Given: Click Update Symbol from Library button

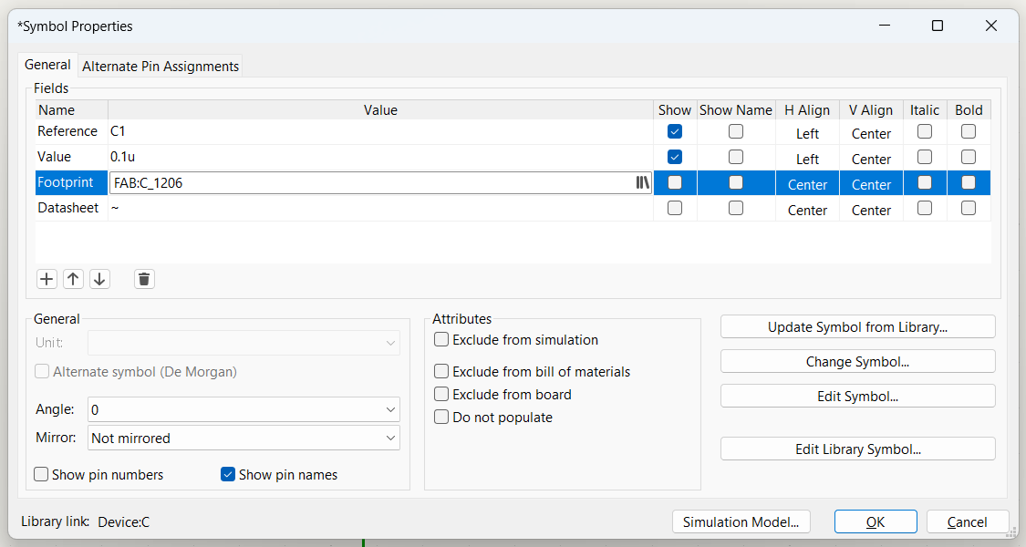Looking at the screenshot, I should coord(857,327).
